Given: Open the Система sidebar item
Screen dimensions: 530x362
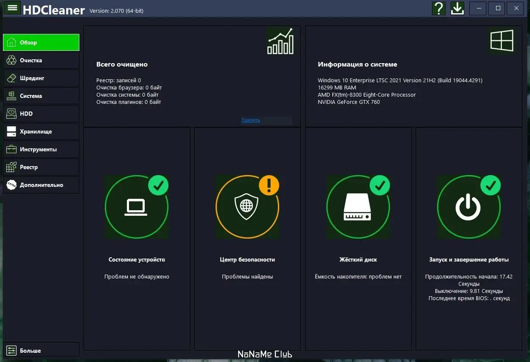Looking at the screenshot, I should [41, 96].
